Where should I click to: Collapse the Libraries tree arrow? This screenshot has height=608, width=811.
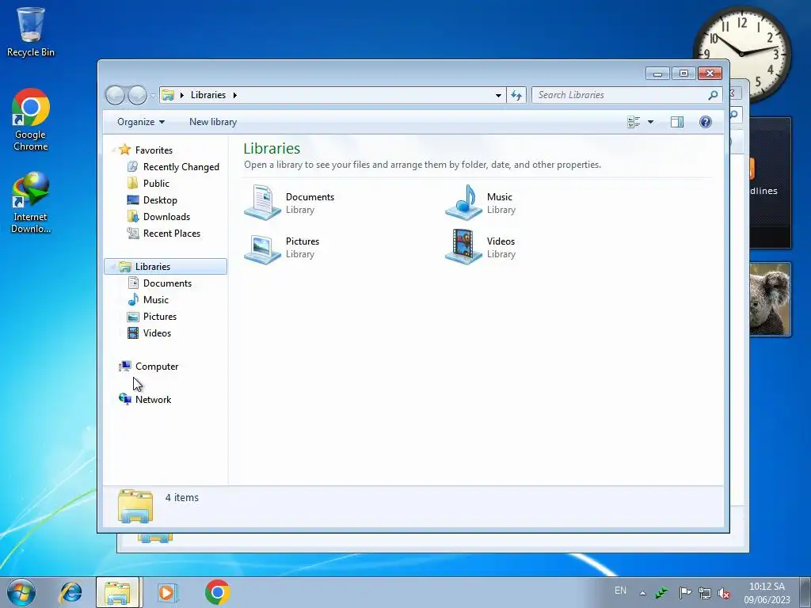pyautogui.click(x=113, y=267)
